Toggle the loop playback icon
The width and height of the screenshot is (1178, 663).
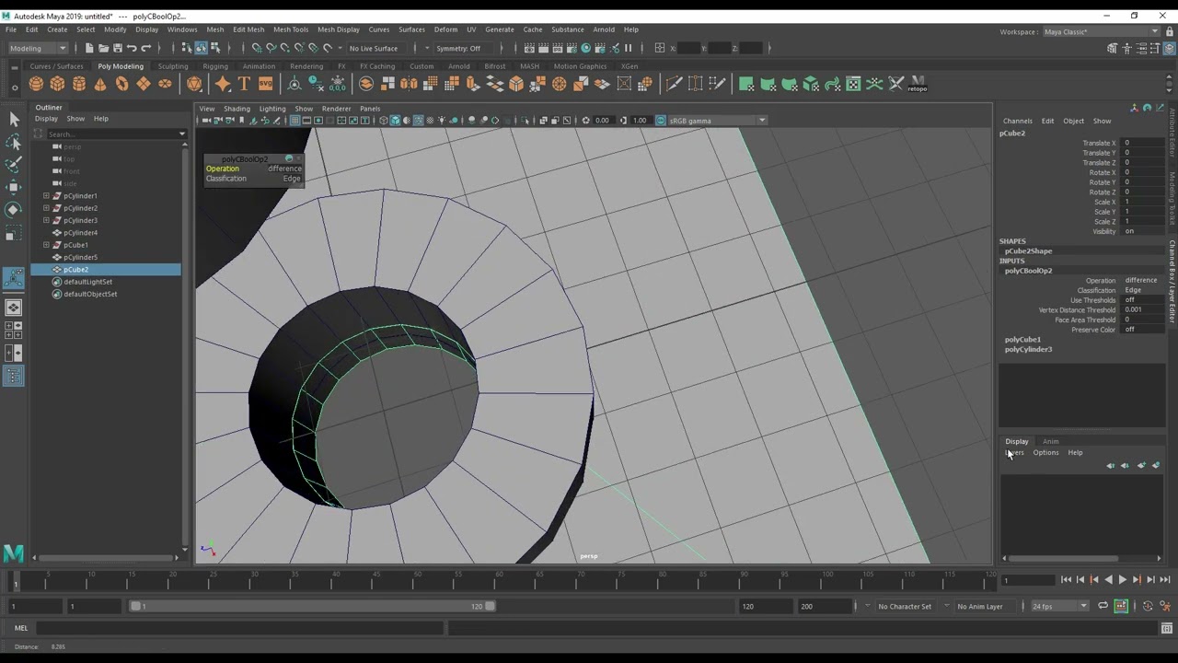(1103, 606)
